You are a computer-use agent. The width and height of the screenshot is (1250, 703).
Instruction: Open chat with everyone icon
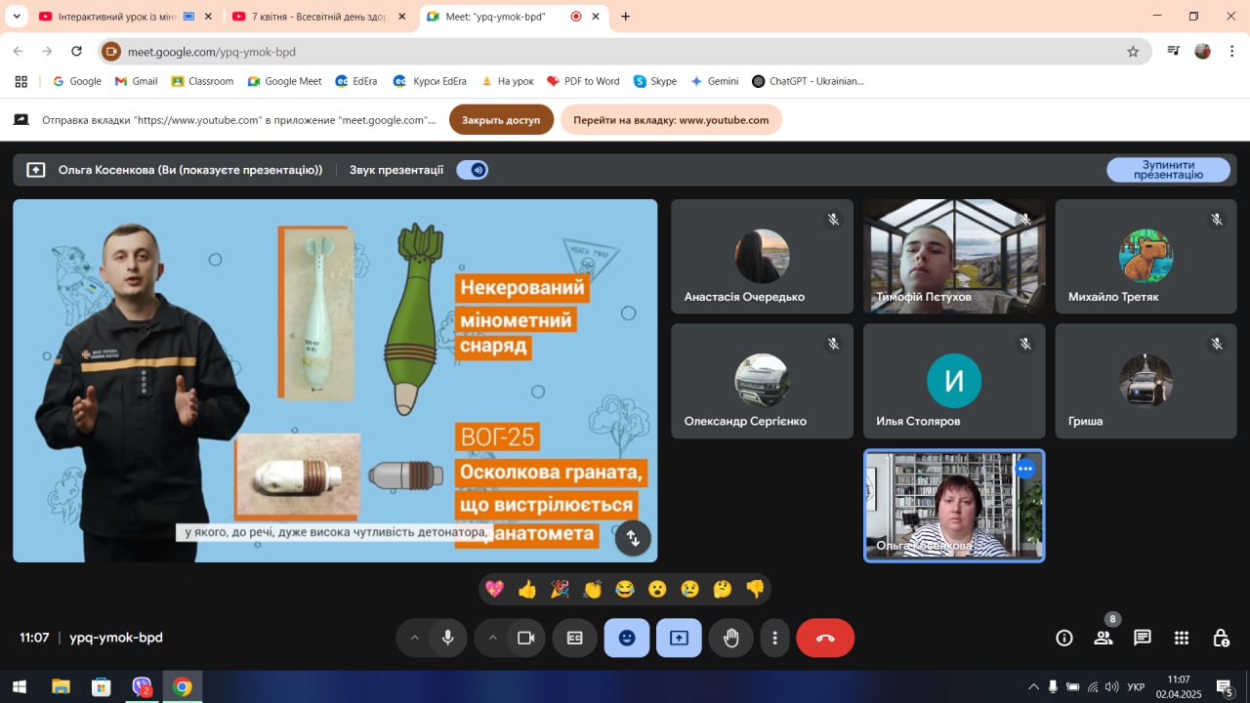click(x=1143, y=638)
